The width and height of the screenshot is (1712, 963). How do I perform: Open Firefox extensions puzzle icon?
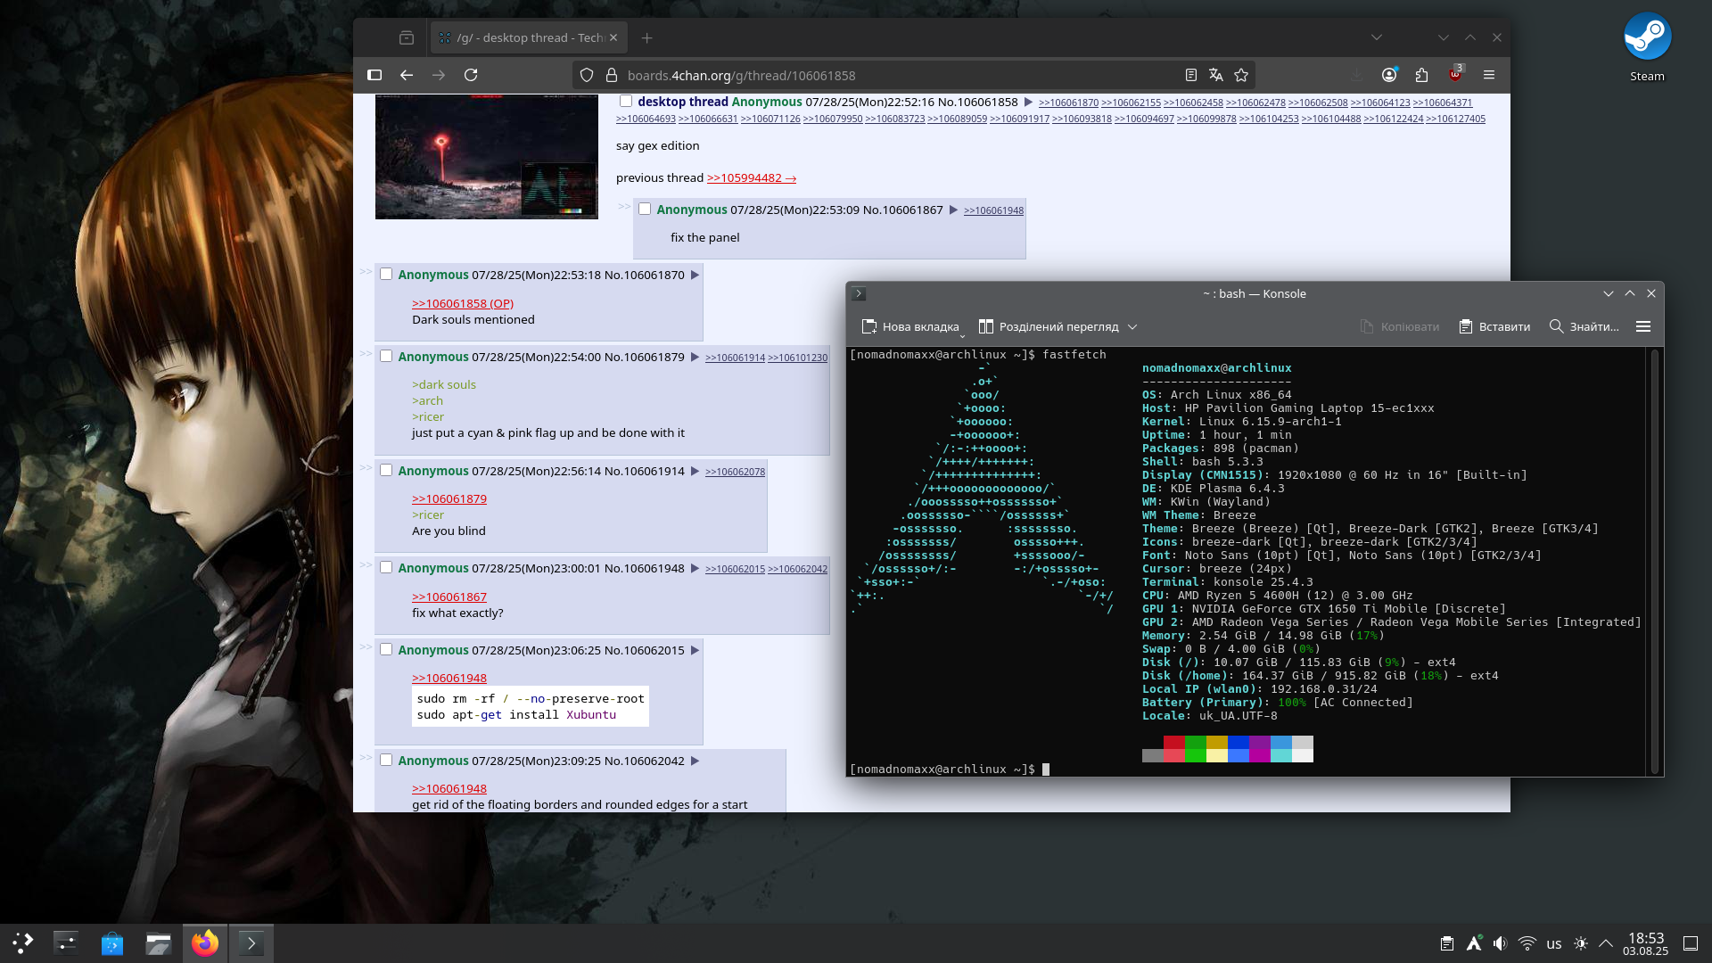1421,75
